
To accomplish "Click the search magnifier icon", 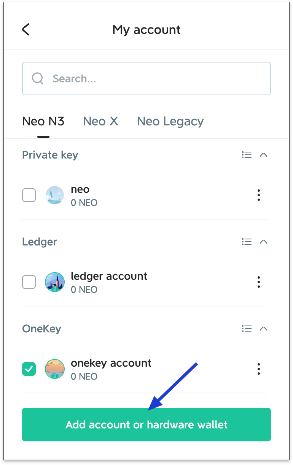I will pos(38,79).
